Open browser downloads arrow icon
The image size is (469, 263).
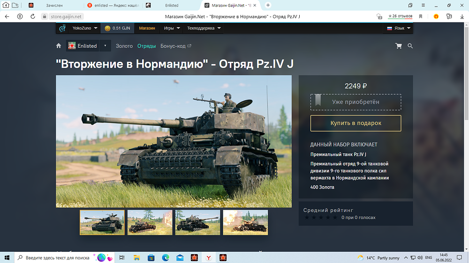click(462, 16)
